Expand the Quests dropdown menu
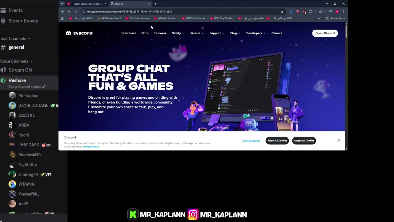Screen dimensions: 394x222 [197, 33]
